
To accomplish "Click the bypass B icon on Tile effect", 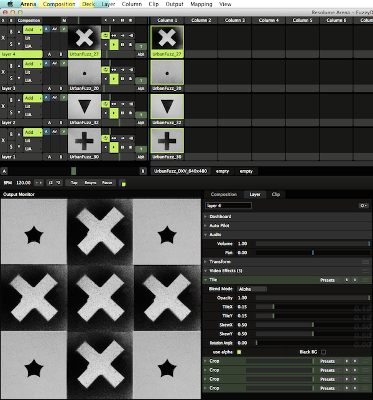I will point(346,280).
